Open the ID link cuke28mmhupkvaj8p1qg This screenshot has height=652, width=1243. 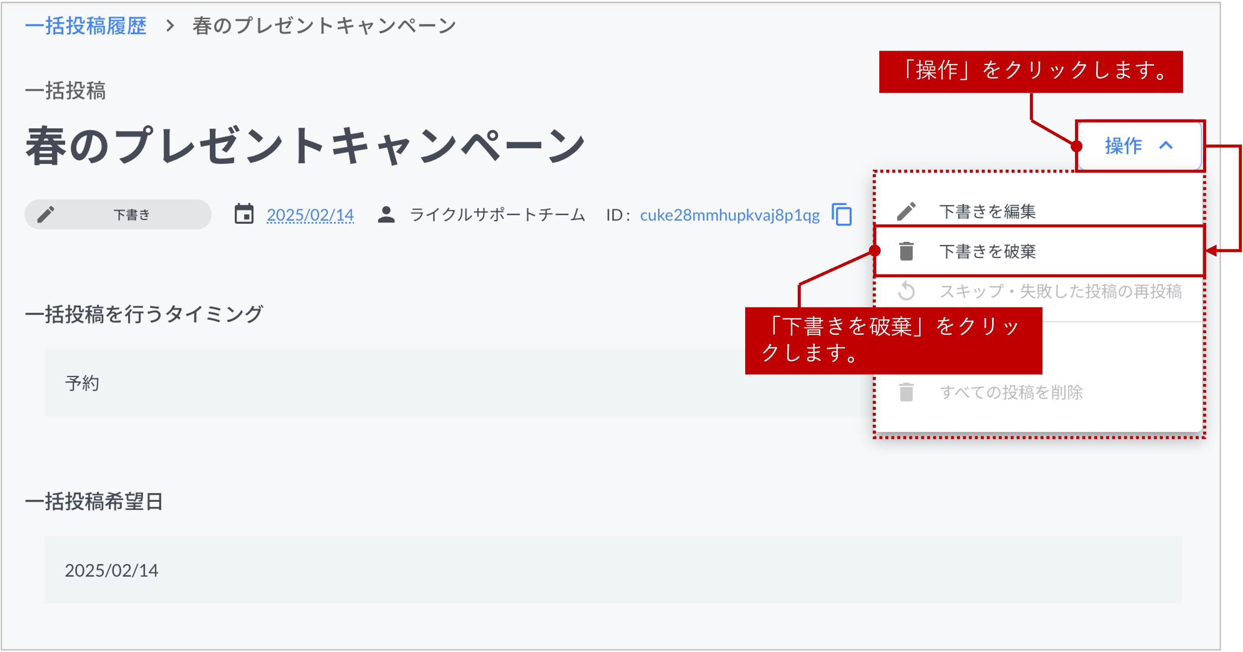point(729,215)
